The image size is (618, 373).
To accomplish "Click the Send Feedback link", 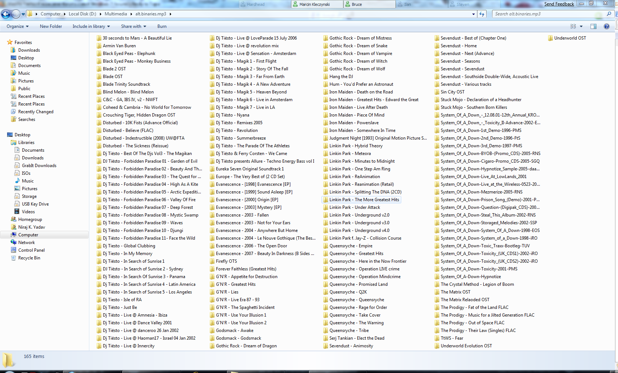I will click(x=559, y=4).
